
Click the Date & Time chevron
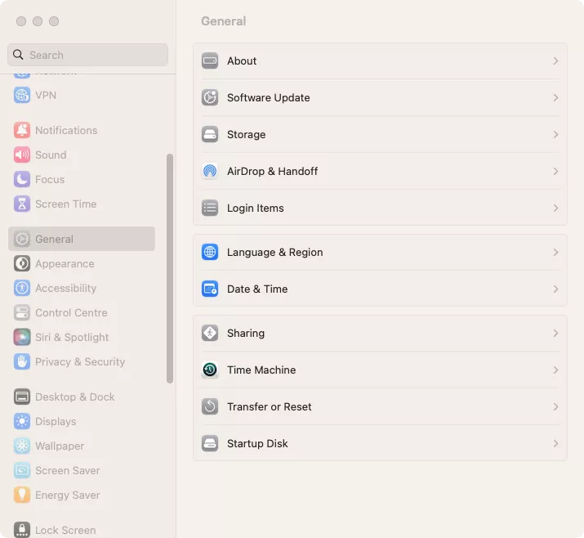click(x=555, y=289)
